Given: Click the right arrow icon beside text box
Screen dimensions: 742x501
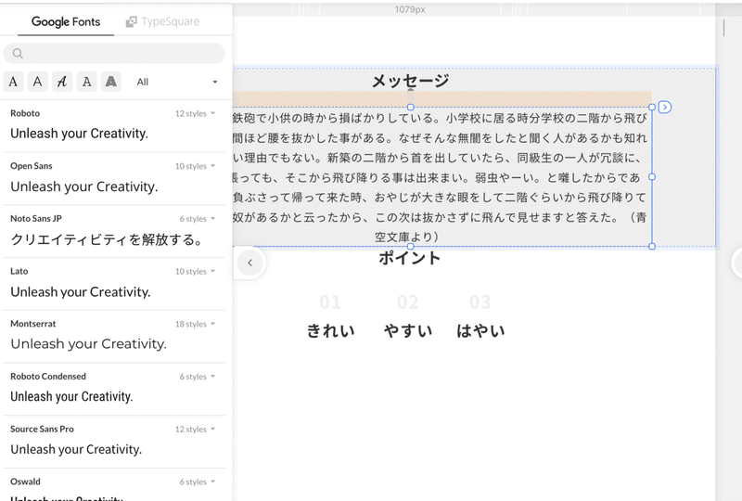Looking at the screenshot, I should [x=664, y=107].
